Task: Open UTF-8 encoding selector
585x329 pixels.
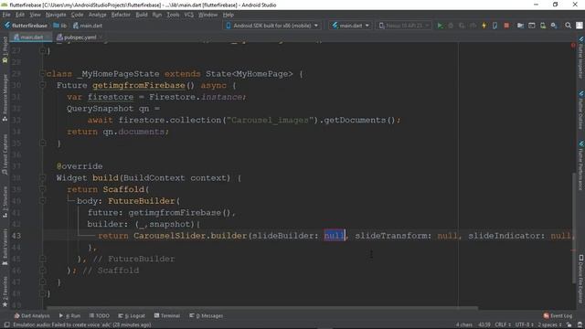Action: click(x=524, y=325)
